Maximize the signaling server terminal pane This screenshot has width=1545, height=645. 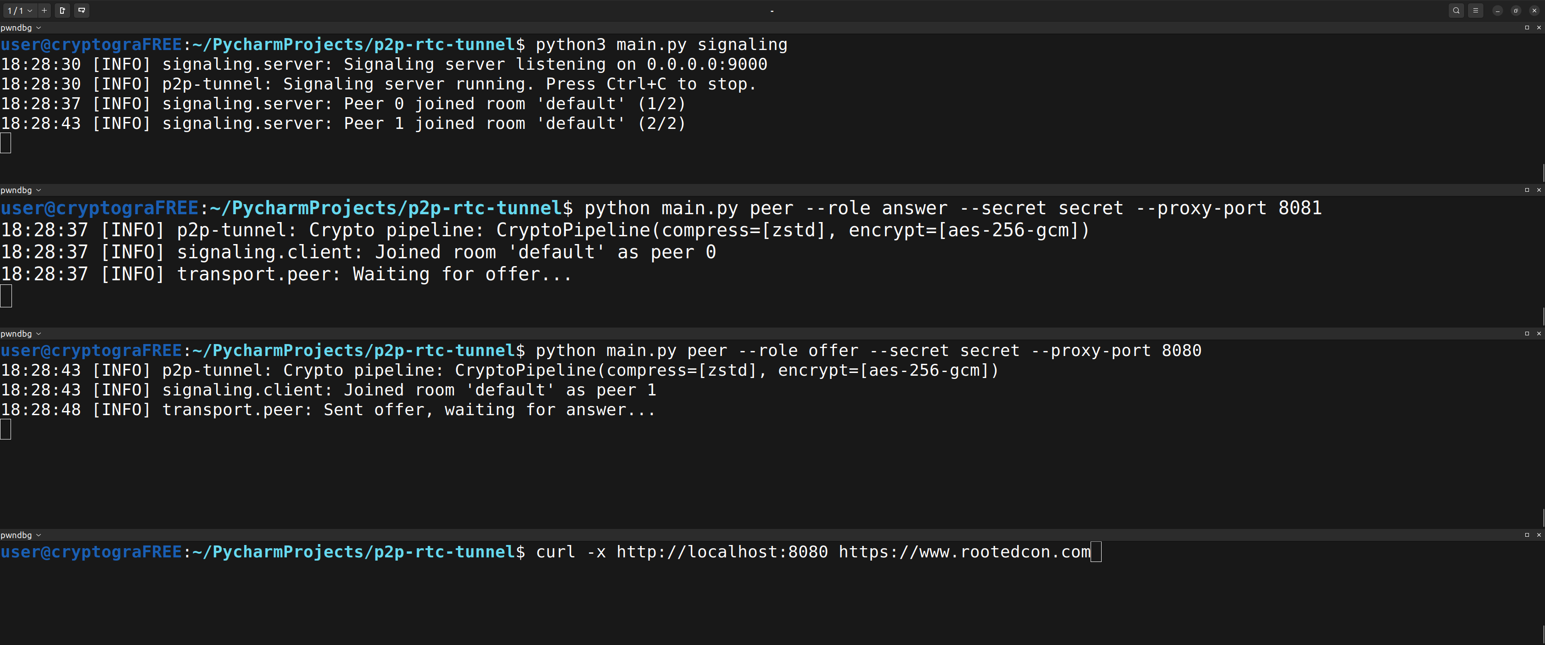1527,28
